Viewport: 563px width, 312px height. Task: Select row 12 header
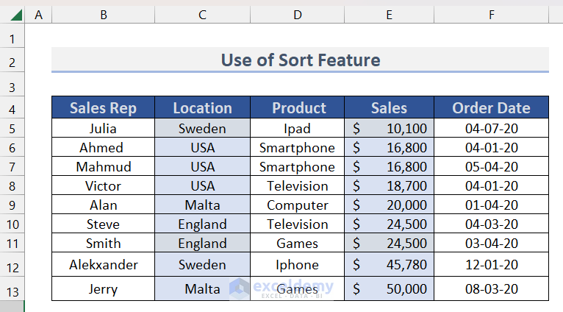point(12,265)
